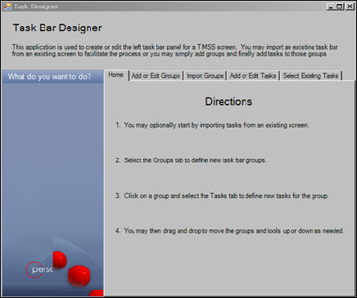The image size is (357, 298).
Task: Click direction 2 about the Groups tab
Action: click(191, 160)
